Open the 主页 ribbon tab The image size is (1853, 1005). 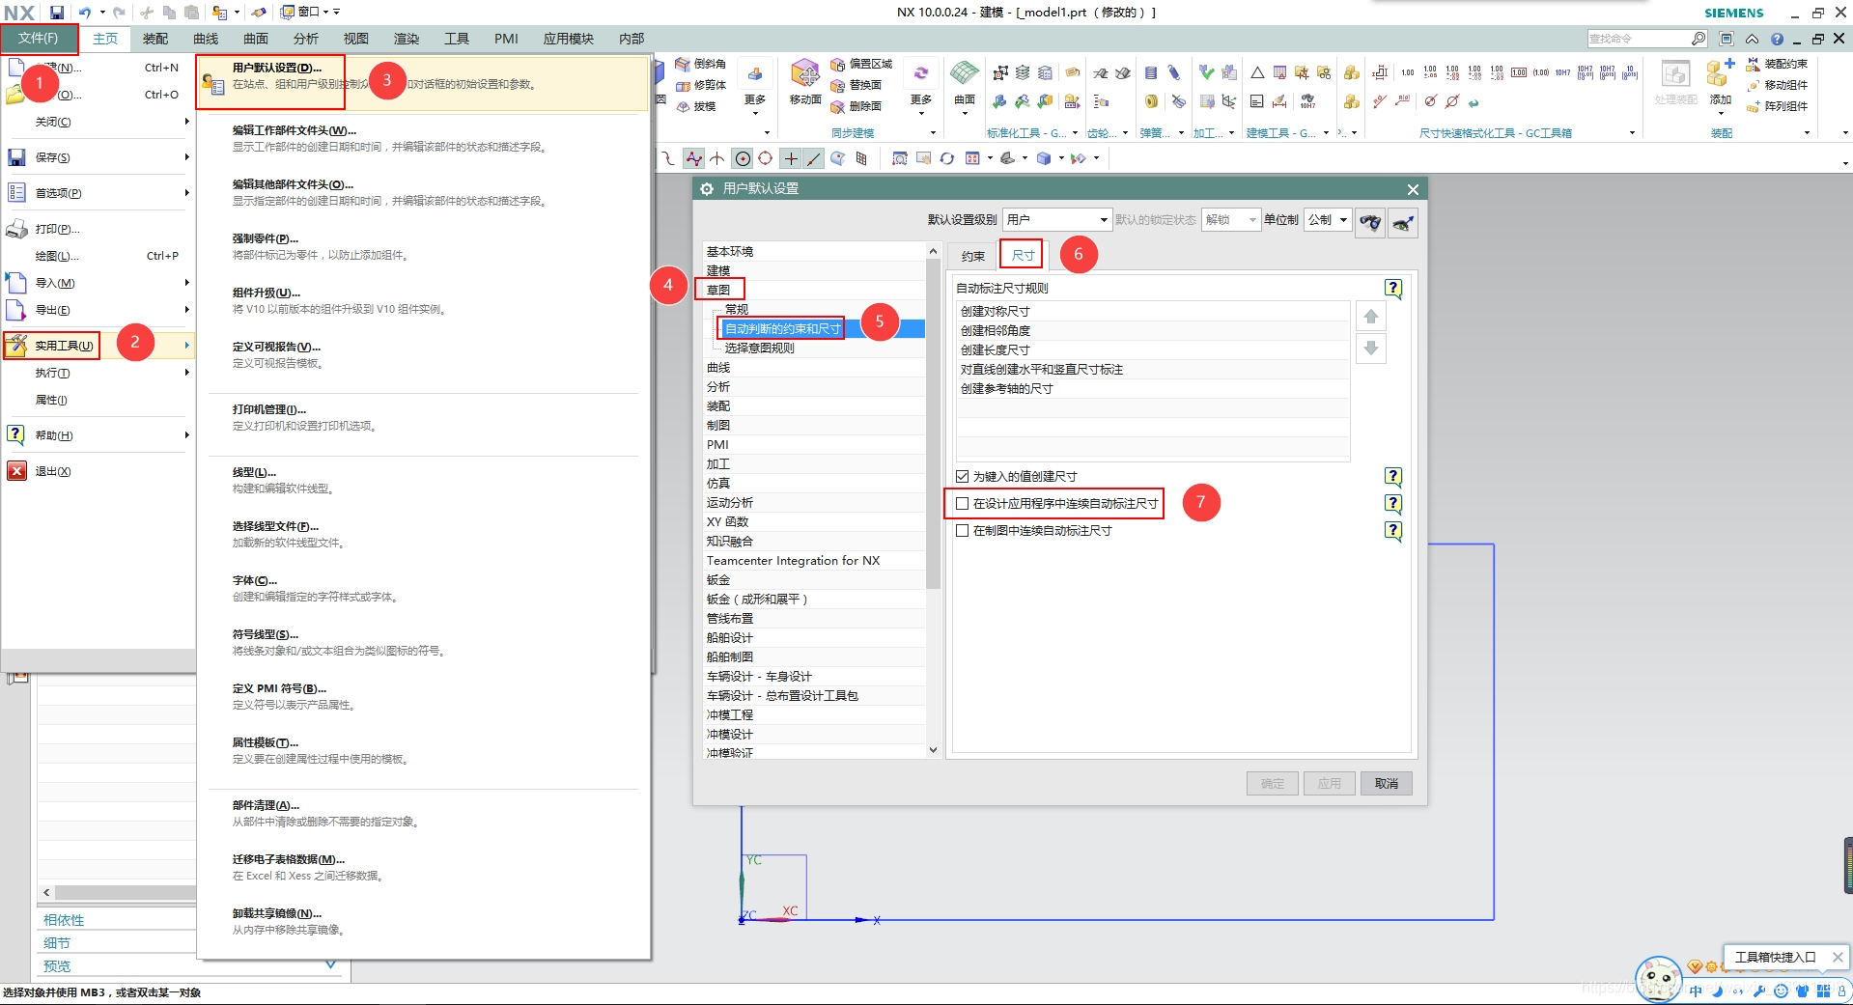point(105,39)
